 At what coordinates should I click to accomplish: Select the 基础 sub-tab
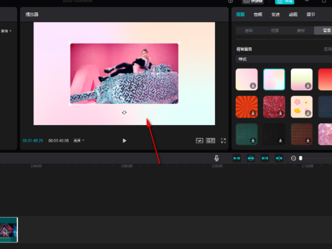[249, 31]
